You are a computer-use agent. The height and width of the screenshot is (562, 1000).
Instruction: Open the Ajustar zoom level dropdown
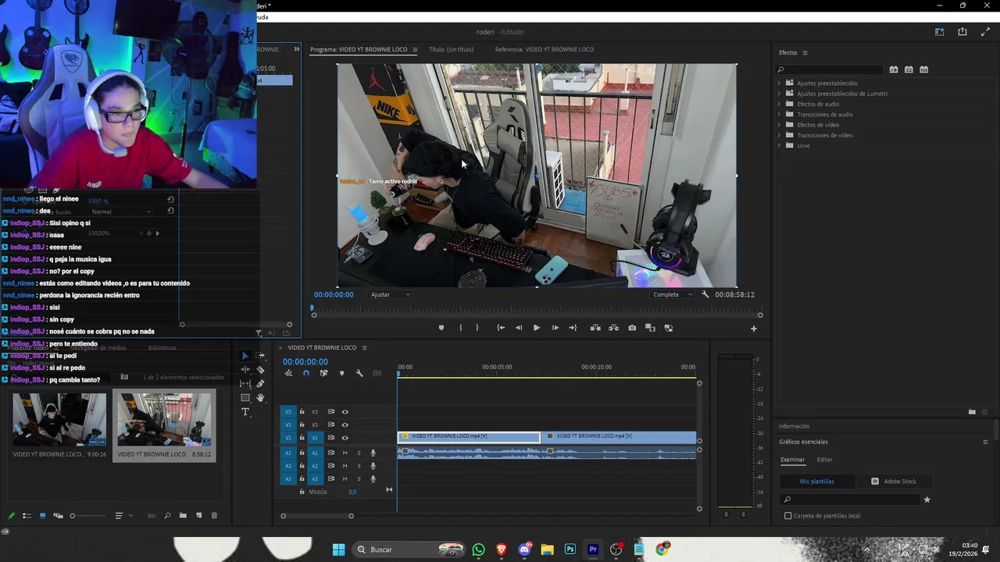[x=391, y=294]
